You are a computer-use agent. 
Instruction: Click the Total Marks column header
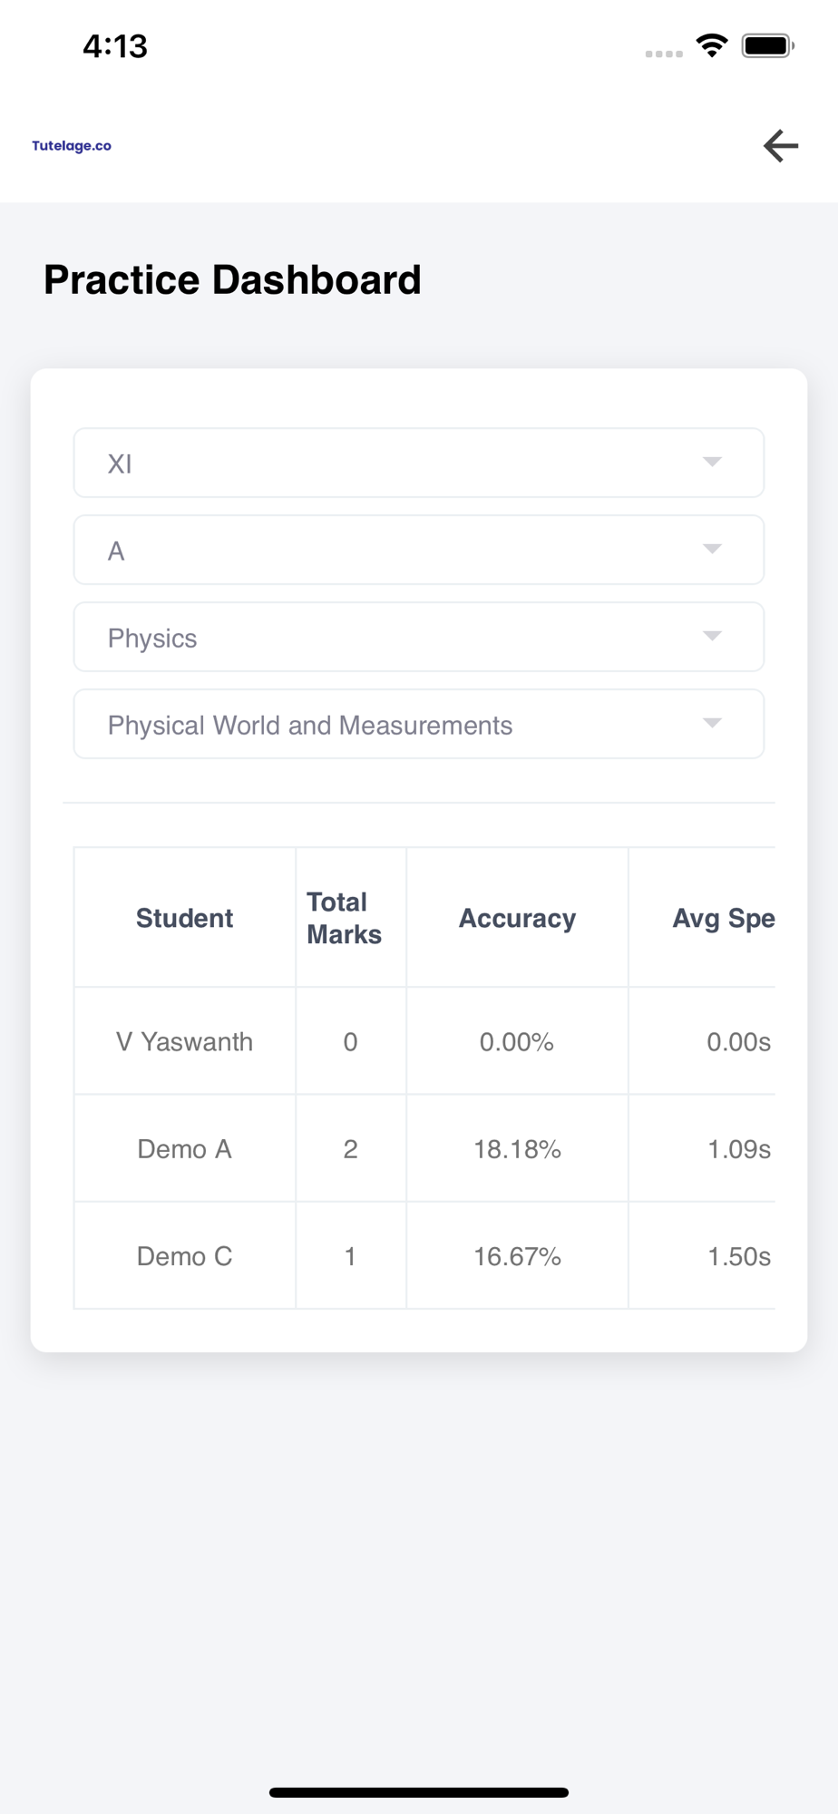[x=345, y=918]
